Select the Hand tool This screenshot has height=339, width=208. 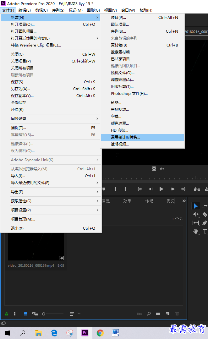[196, 231]
